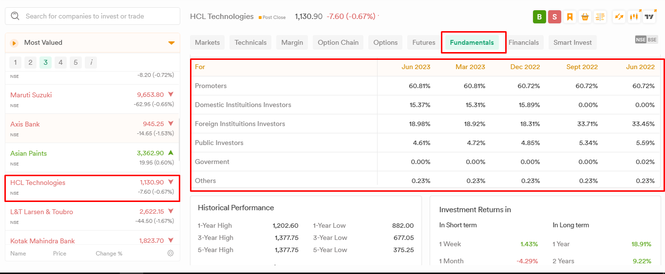This screenshot has width=665, height=274.
Task: Click the Public Investors row label
Action: pos(219,143)
